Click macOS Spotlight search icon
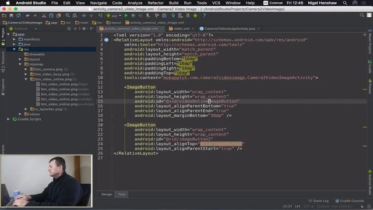 pos(344,3)
